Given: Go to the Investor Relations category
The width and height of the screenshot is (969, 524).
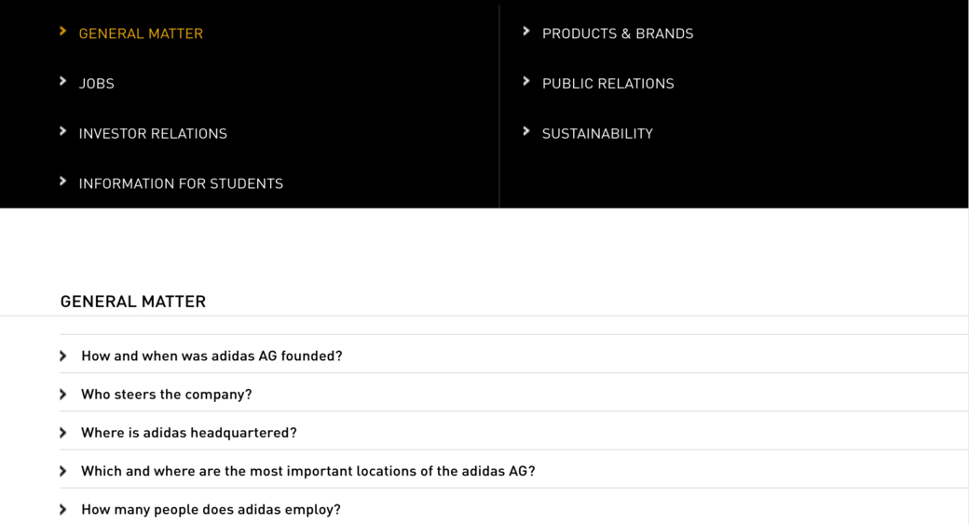Looking at the screenshot, I should (x=153, y=134).
